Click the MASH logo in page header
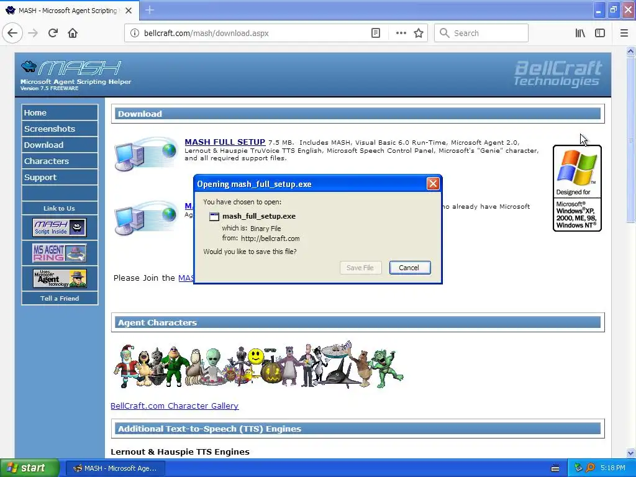The image size is (636, 477). tap(71, 68)
